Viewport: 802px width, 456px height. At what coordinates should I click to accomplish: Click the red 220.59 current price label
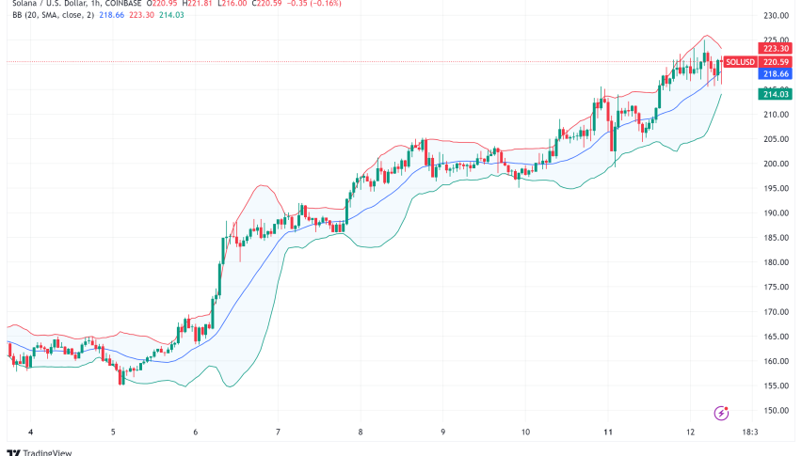[776, 62]
